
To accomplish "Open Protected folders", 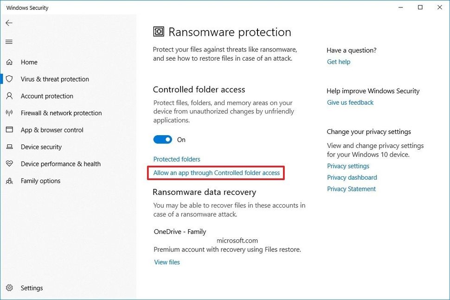I will [x=177, y=159].
